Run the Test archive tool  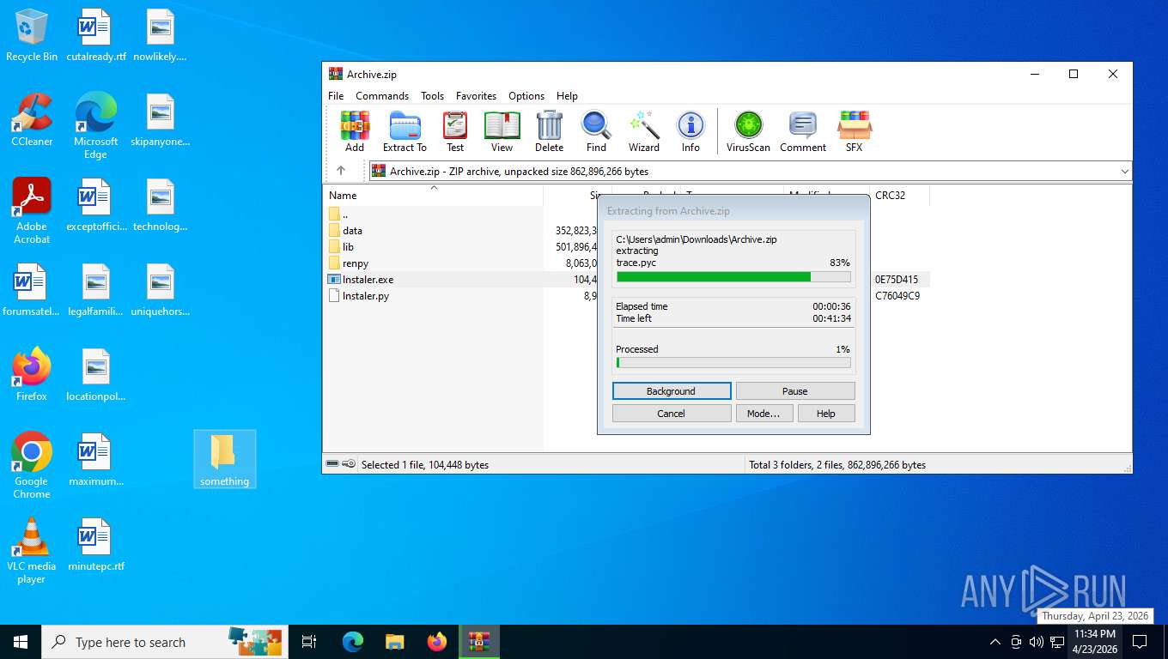click(x=455, y=131)
